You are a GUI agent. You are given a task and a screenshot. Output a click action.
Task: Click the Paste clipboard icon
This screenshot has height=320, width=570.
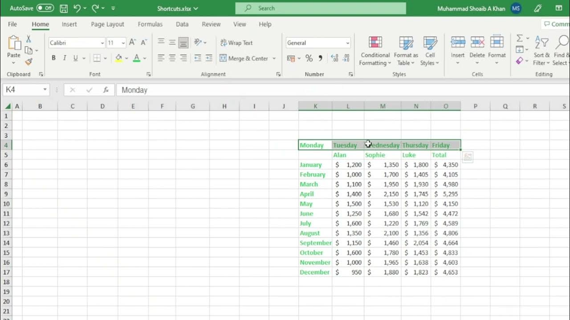coord(14,43)
